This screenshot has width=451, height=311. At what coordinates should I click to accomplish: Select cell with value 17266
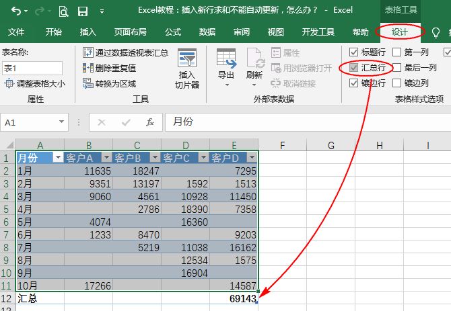pos(88,285)
